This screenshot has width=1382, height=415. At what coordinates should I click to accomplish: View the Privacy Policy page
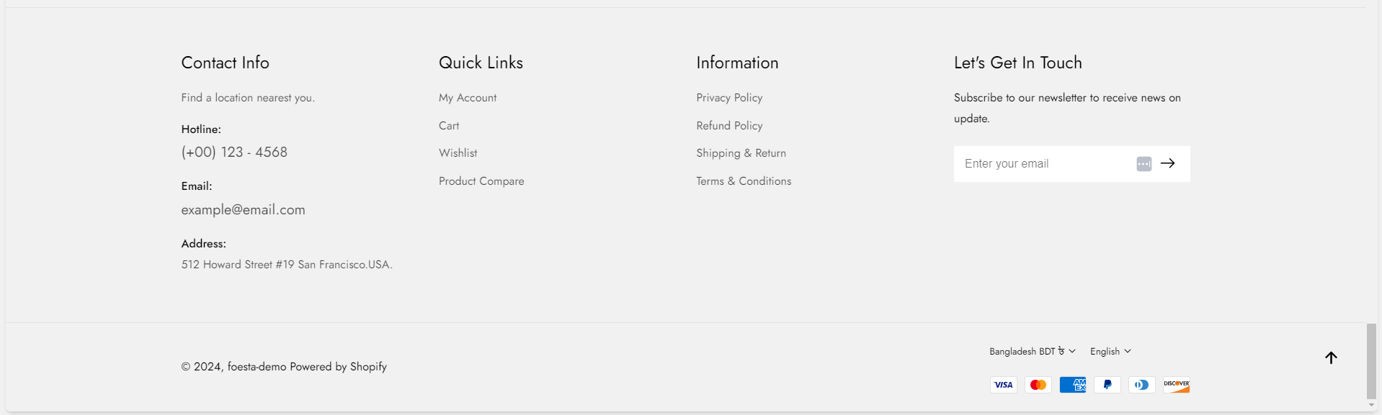point(729,98)
